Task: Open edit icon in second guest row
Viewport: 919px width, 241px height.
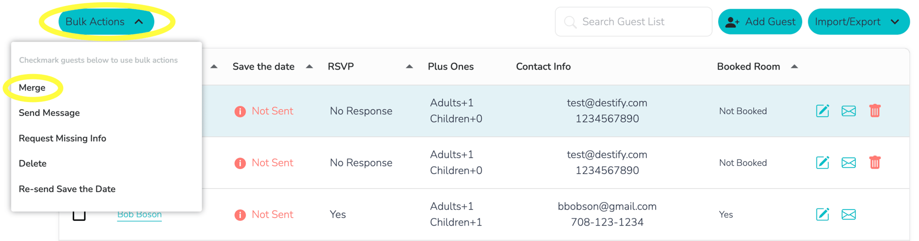Action: pos(822,162)
